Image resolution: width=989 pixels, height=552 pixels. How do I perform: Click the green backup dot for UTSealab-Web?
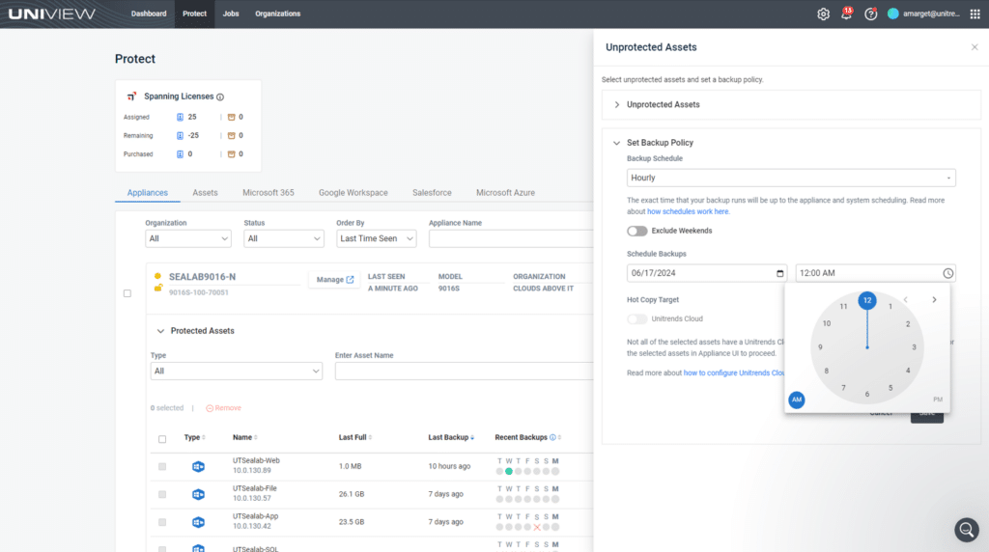509,471
